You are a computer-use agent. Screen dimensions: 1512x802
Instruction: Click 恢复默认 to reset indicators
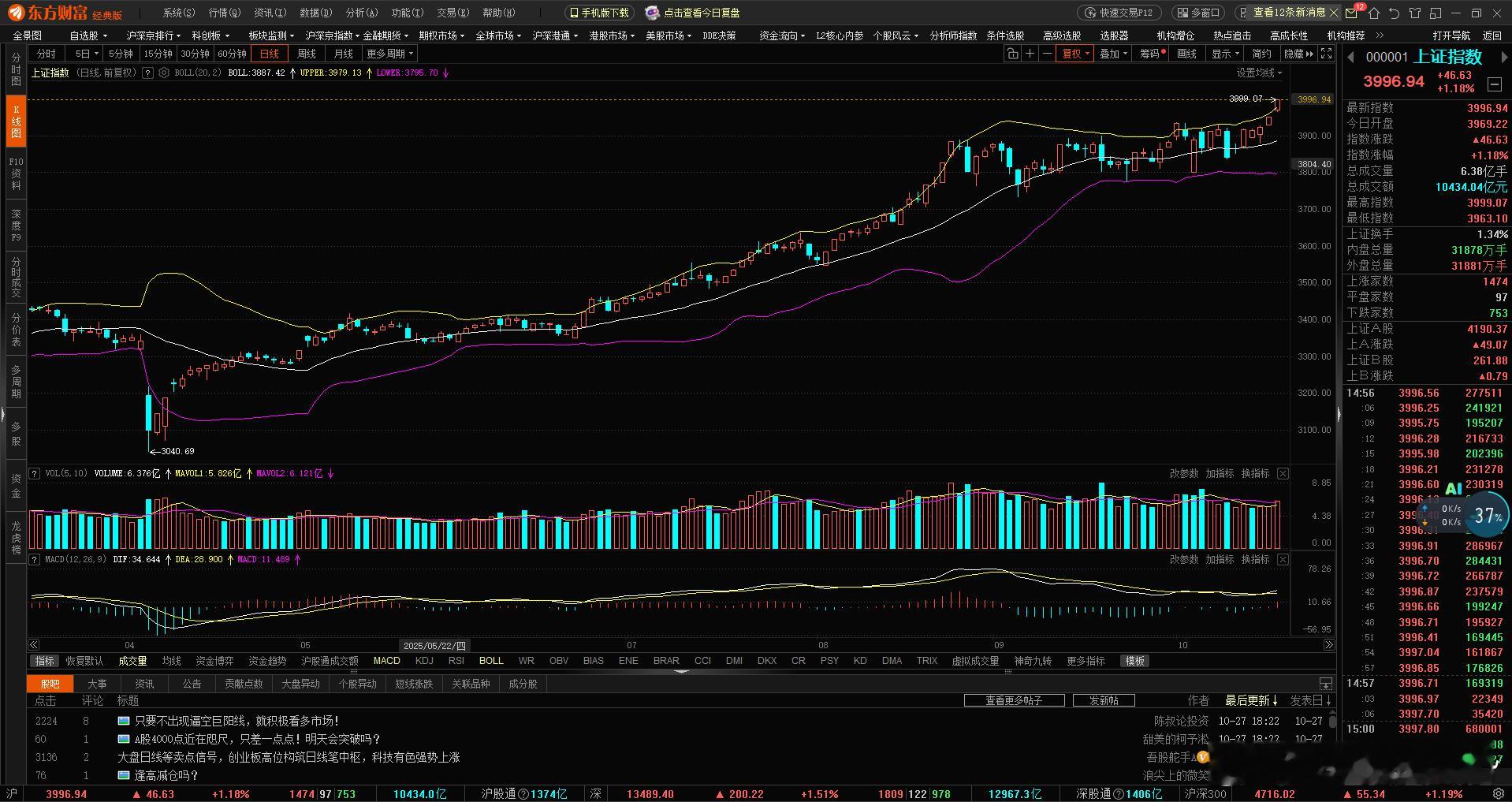click(84, 661)
